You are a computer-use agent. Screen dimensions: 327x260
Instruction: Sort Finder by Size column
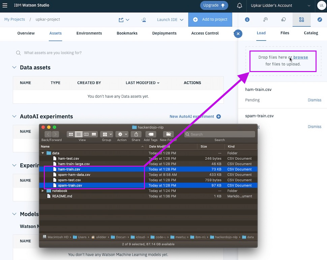tap(211, 147)
